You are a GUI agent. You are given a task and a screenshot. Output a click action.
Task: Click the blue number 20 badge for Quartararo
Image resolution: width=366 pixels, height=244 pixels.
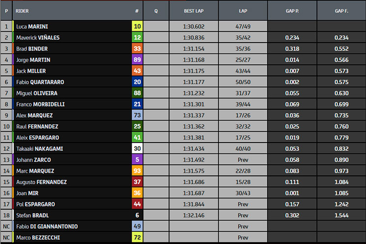(137, 82)
